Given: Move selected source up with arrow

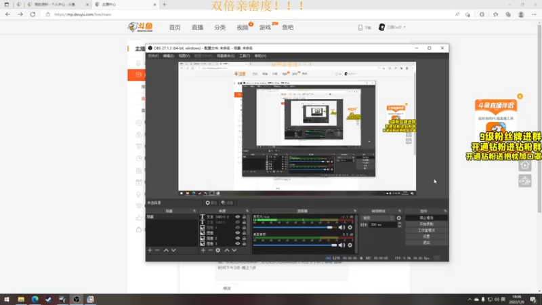Looking at the screenshot, I should [x=227, y=250].
